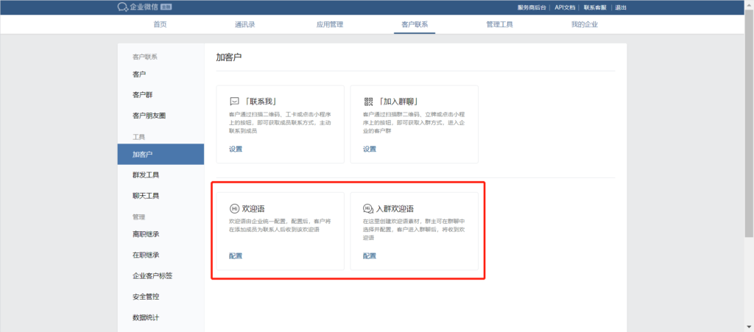Switch to the 通讯录 tab
This screenshot has width=754, height=332.
tap(245, 24)
